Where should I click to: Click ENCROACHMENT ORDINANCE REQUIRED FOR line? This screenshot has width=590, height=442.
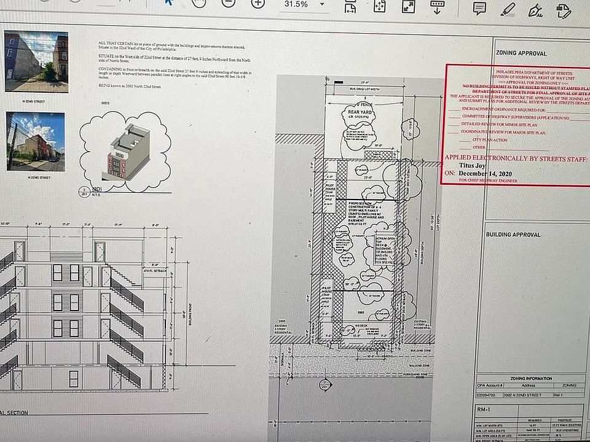click(503, 110)
